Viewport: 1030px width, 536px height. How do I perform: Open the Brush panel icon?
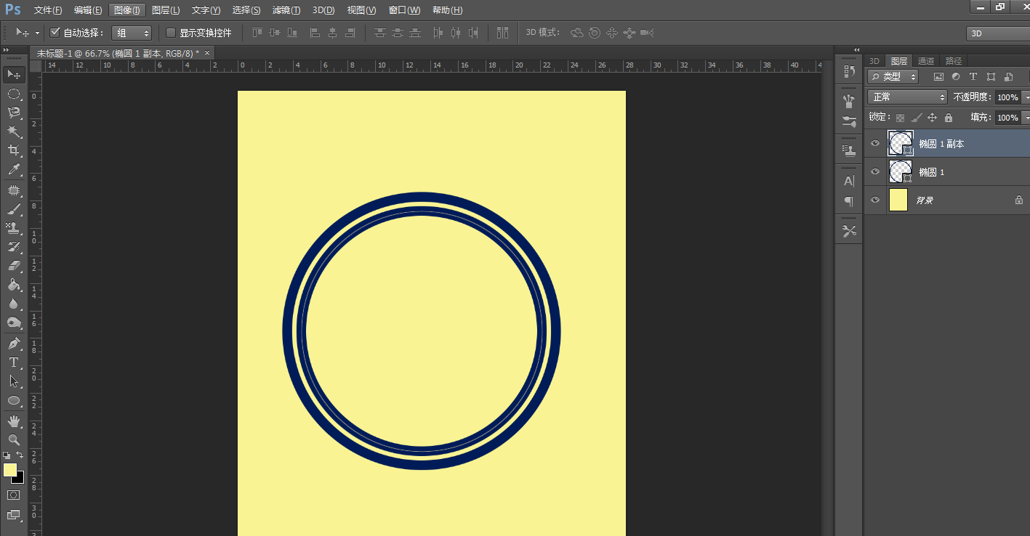[849, 121]
